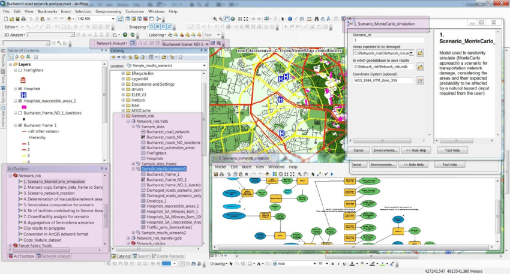Viewport: 510px width, 274px height.
Task: Select the Zoom Out map tool
Action: [x=221, y=19]
